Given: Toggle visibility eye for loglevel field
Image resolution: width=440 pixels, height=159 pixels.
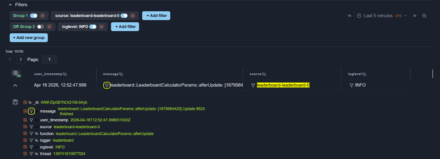Looking at the screenshot, I should point(36,147).
